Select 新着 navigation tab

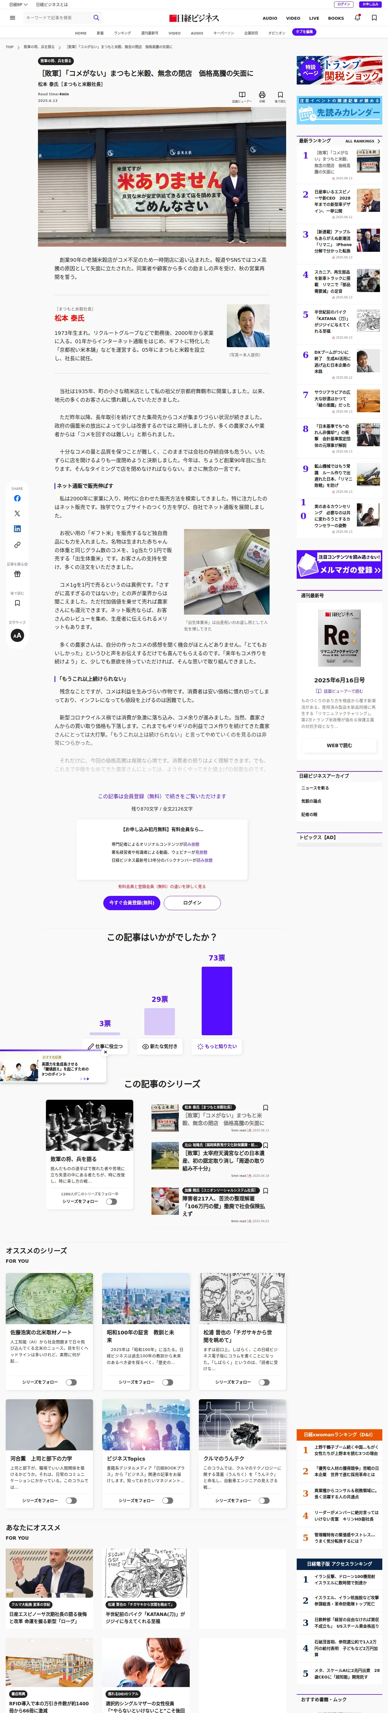pyautogui.click(x=100, y=33)
